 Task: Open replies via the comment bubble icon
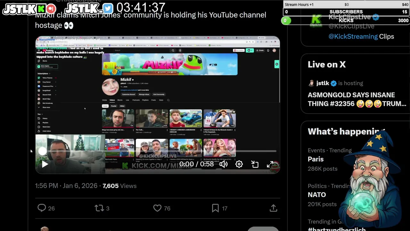[42, 208]
